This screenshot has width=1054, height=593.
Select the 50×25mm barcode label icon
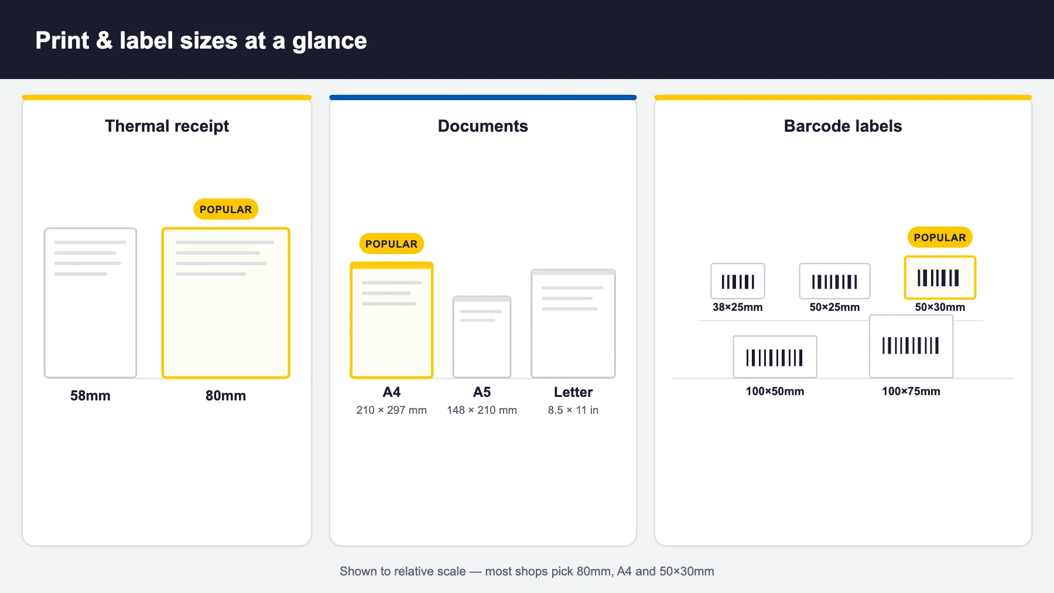point(834,281)
